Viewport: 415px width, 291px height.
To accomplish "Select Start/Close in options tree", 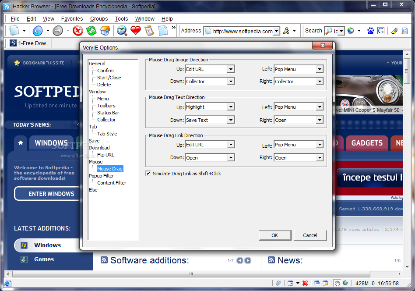I will [109, 78].
